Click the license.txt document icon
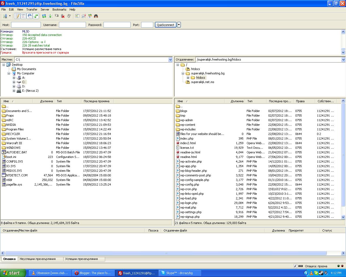The width and height of the screenshot is (346, 277). [178, 148]
